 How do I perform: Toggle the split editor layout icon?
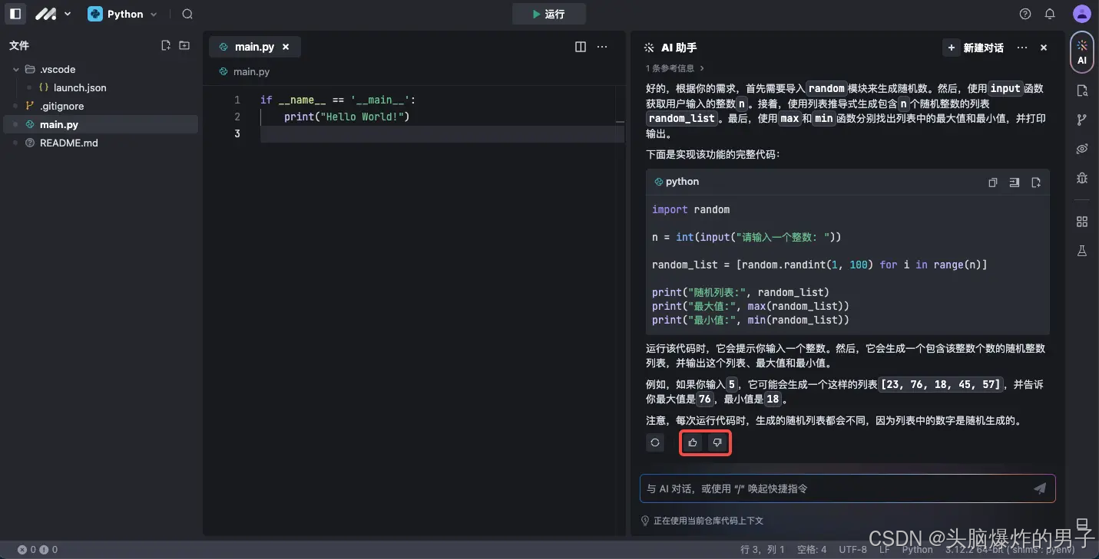(580, 47)
